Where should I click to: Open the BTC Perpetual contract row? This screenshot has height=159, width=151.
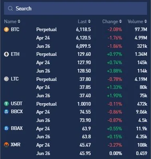coord(75,29)
